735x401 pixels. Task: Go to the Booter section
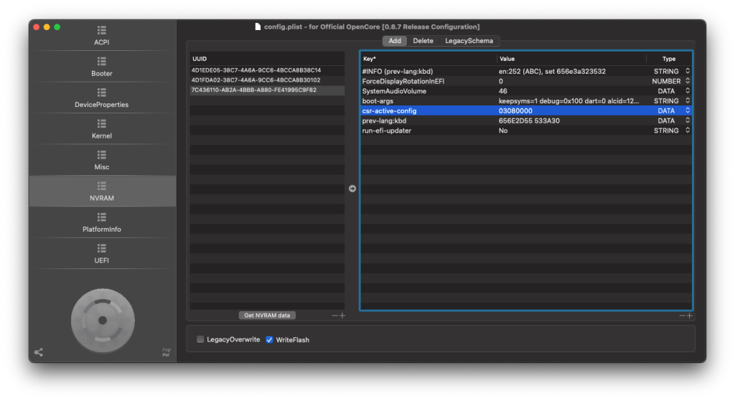pyautogui.click(x=102, y=67)
